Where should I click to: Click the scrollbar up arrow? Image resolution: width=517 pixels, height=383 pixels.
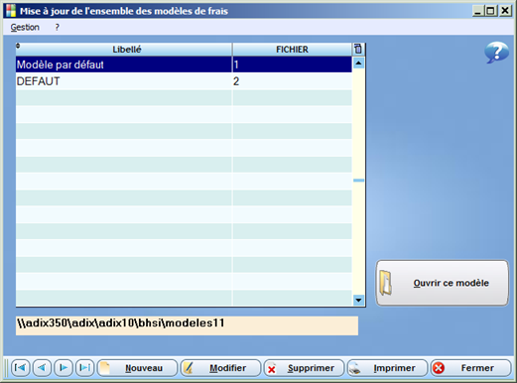pos(358,63)
